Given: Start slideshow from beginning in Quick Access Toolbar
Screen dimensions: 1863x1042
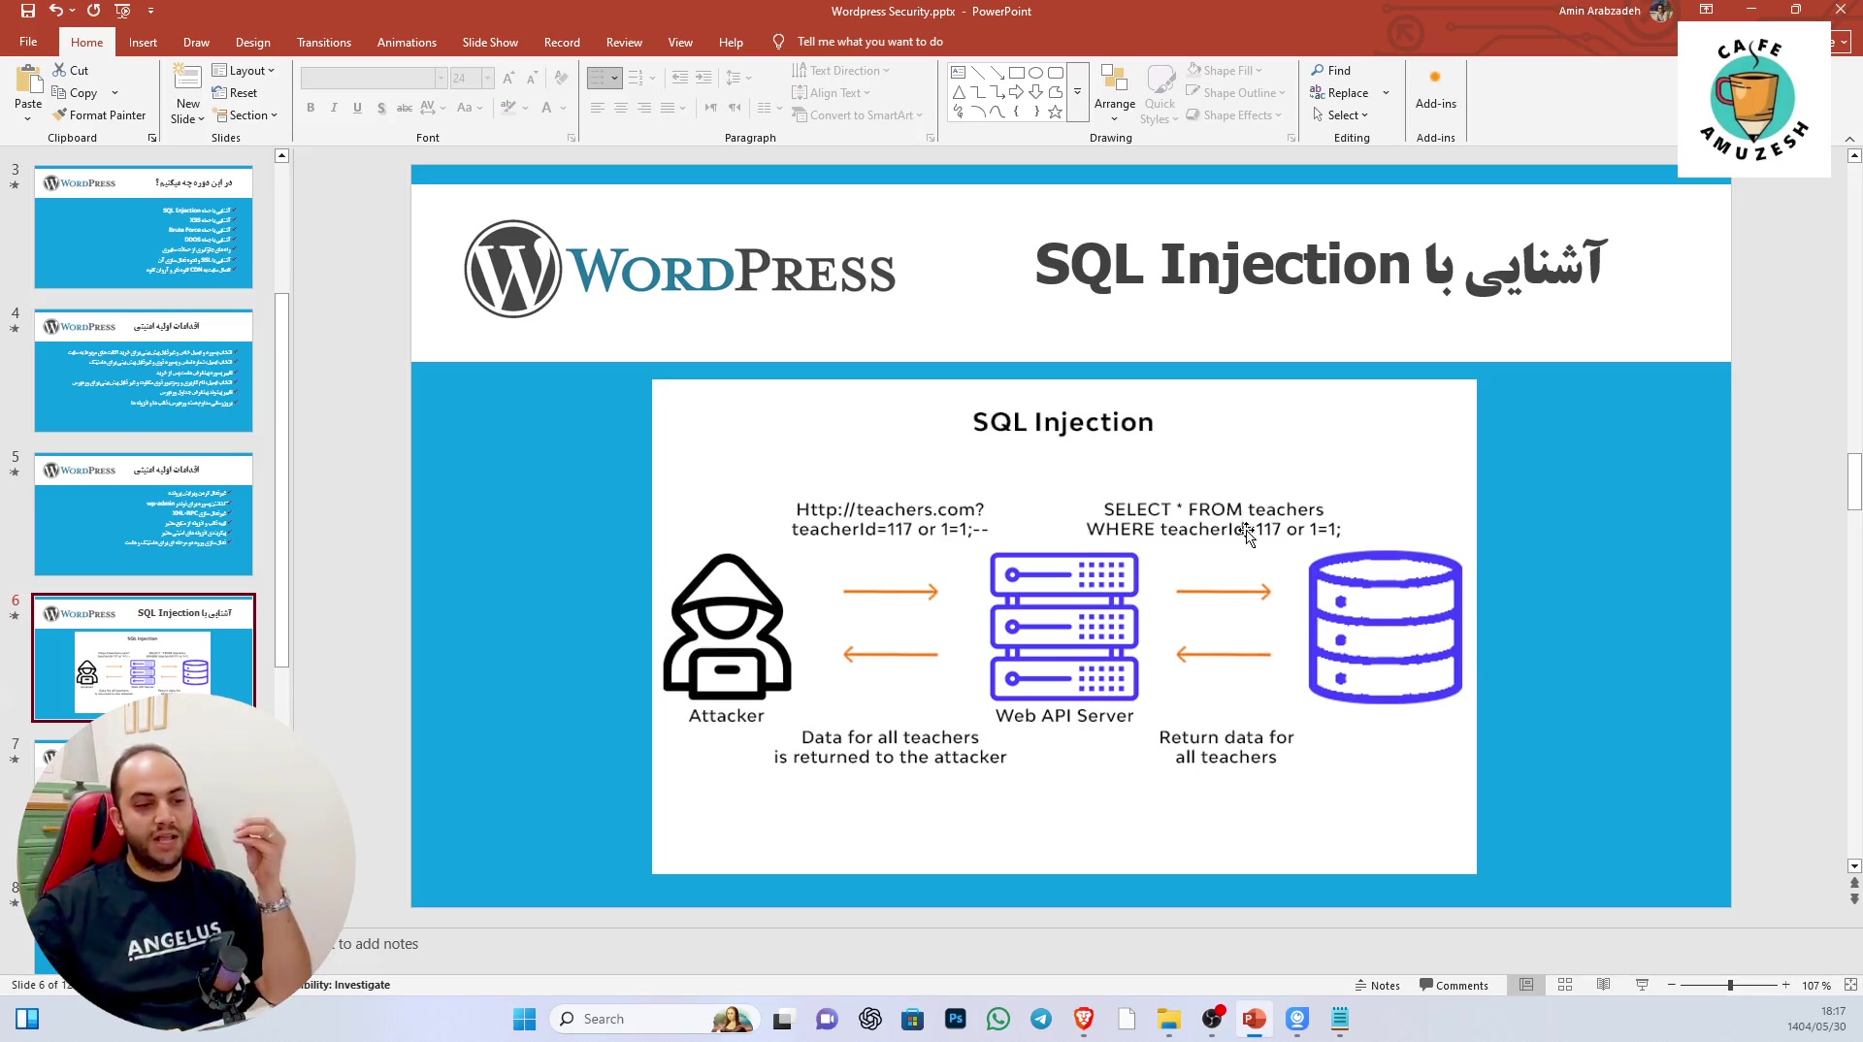Looking at the screenshot, I should 122,11.
